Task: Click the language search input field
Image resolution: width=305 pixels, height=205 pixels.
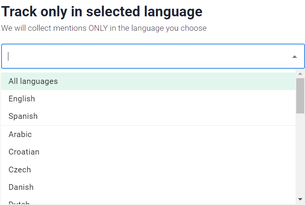Action: (x=148, y=57)
